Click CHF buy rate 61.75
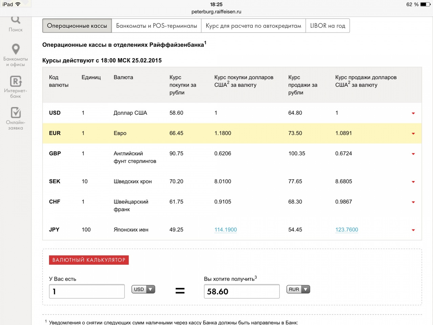The width and height of the screenshot is (433, 325). click(176, 202)
